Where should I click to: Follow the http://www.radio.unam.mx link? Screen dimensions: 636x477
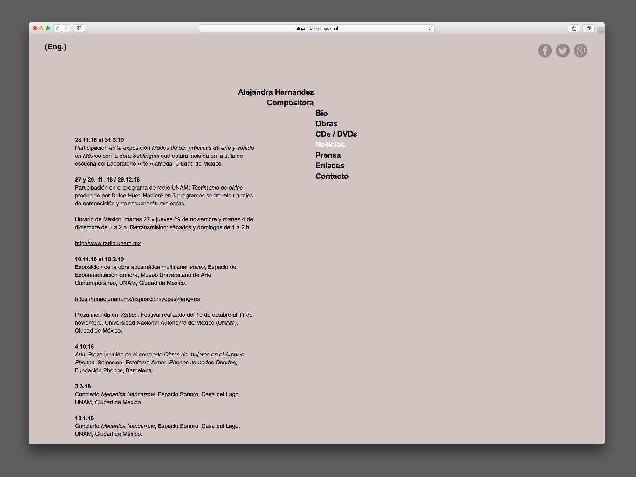click(108, 243)
